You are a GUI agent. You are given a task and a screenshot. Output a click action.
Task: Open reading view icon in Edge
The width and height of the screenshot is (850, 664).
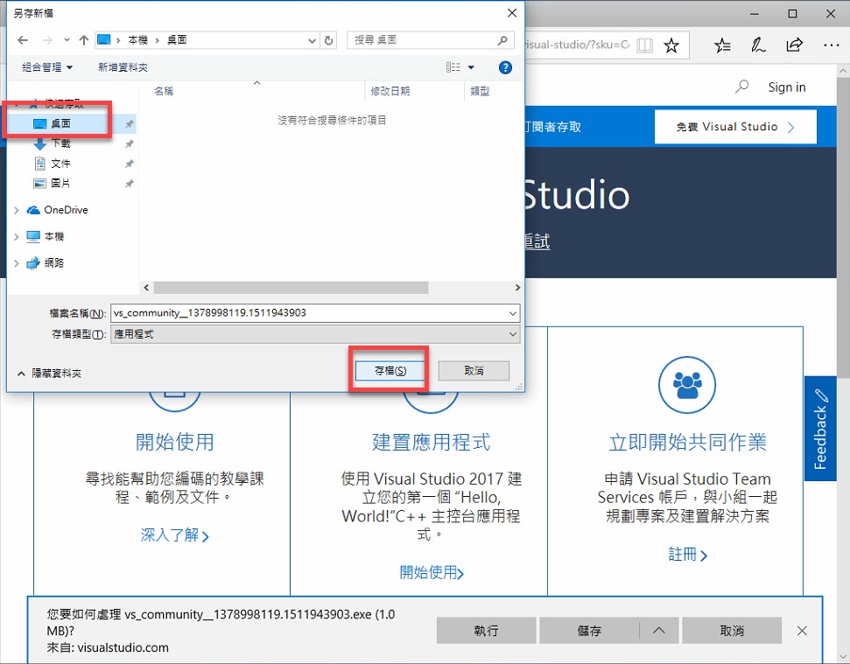click(644, 45)
